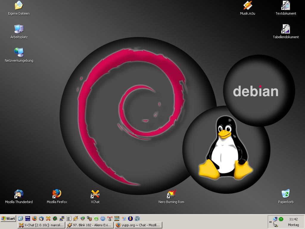Launch XChat from the quick launch bar
Image resolution: width=305 pixels, height=229 pixels.
pos(48,219)
